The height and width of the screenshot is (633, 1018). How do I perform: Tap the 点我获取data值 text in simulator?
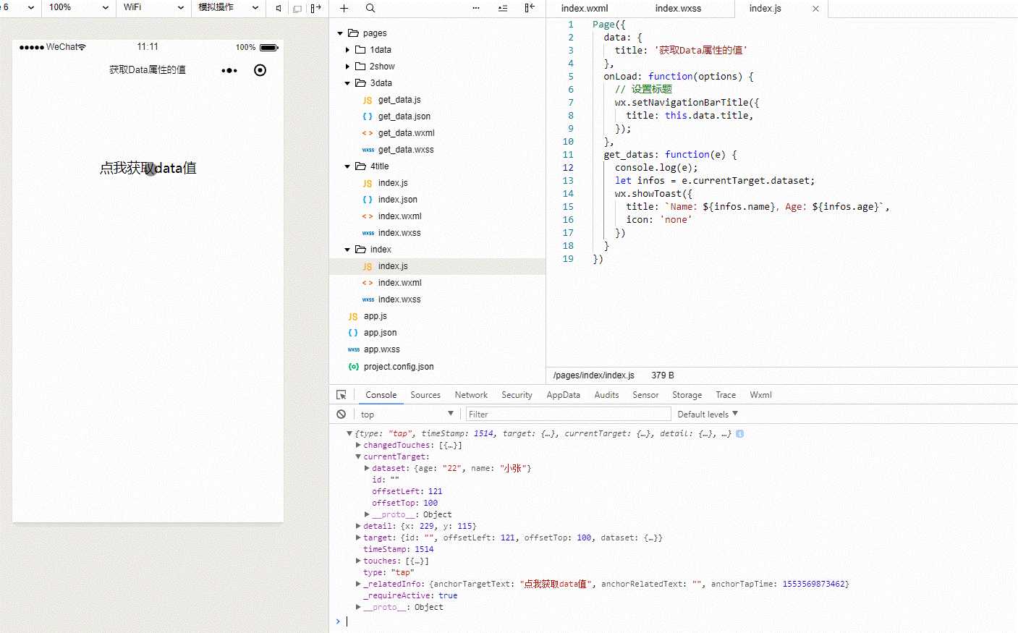(148, 168)
